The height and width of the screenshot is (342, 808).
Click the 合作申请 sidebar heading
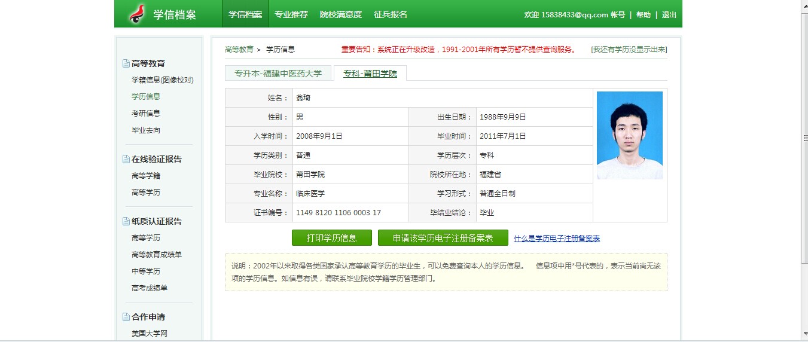point(148,317)
